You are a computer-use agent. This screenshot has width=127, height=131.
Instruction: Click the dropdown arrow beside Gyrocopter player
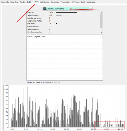point(91,9)
